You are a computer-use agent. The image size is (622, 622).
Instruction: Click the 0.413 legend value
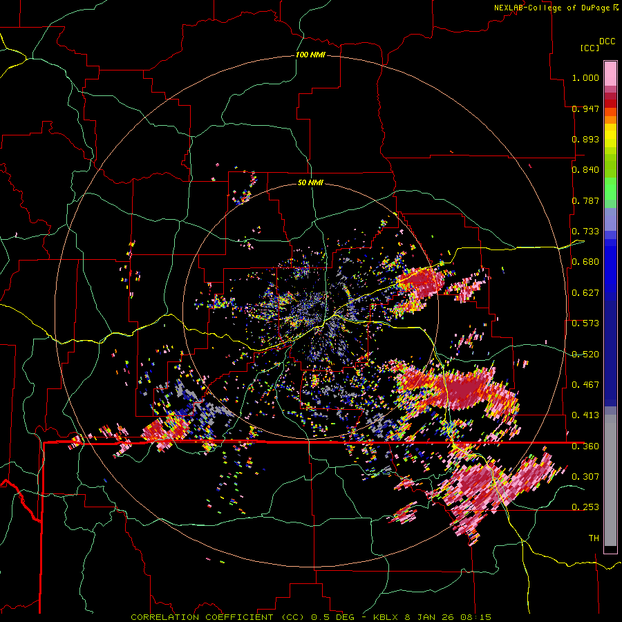585,415
